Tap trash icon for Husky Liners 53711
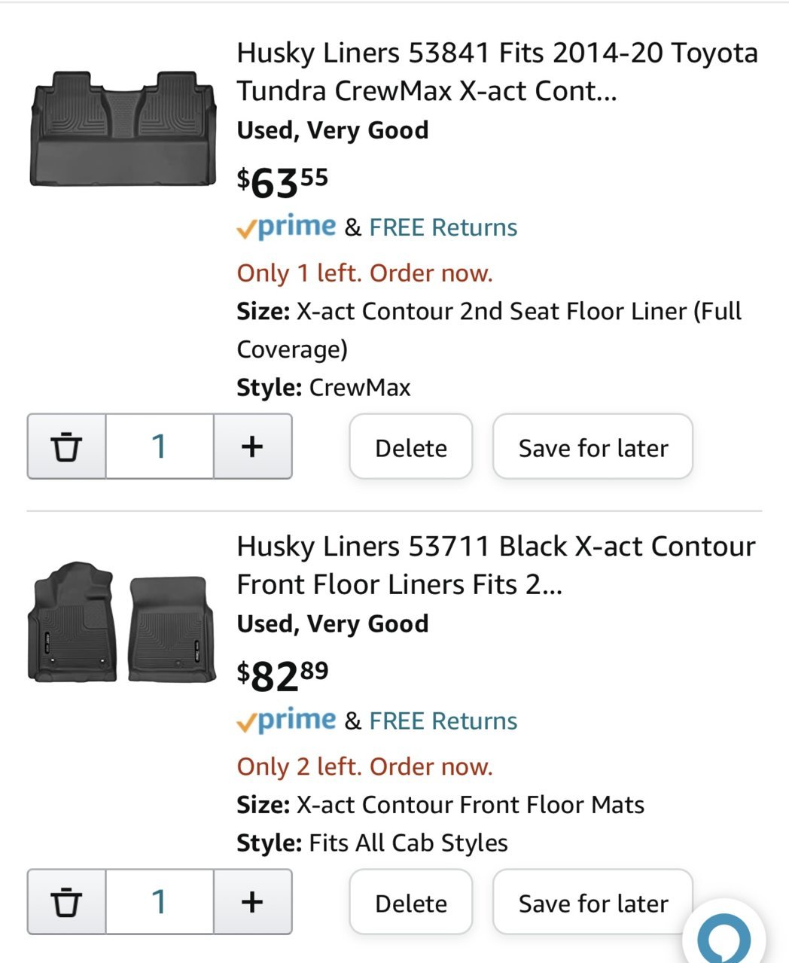Image resolution: width=789 pixels, height=963 pixels. [x=66, y=902]
